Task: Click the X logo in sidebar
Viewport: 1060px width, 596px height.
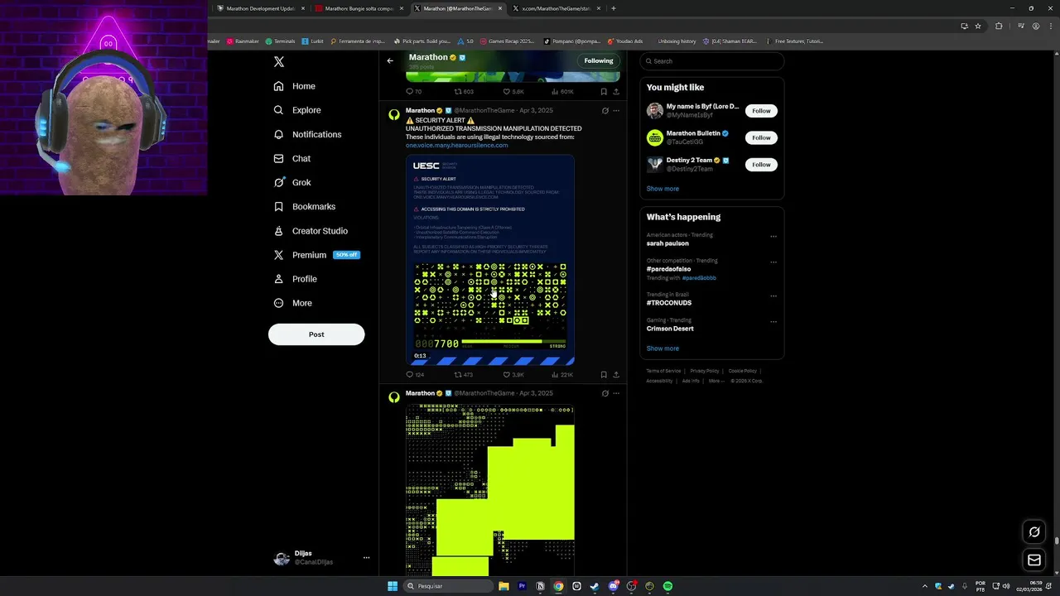Action: click(x=279, y=62)
